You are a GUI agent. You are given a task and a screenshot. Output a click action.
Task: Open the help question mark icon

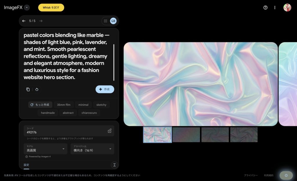[265, 8]
